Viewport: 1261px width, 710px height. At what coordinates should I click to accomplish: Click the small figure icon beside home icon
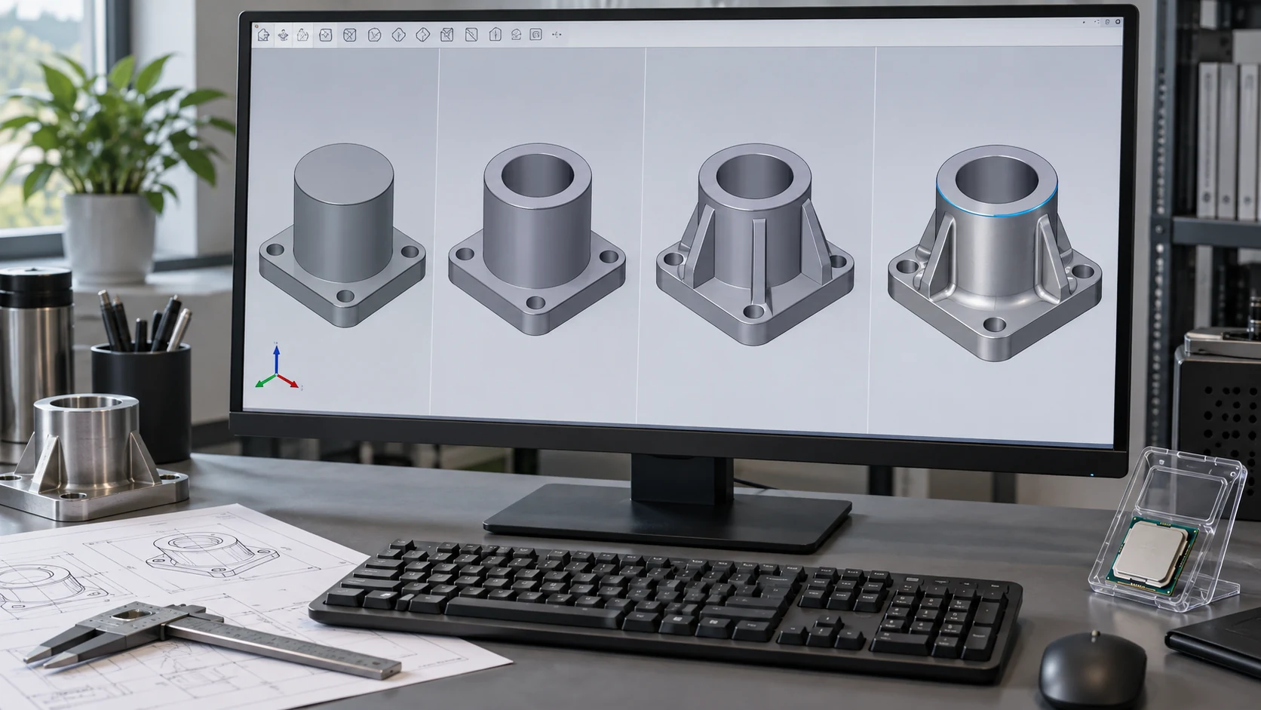tap(283, 35)
